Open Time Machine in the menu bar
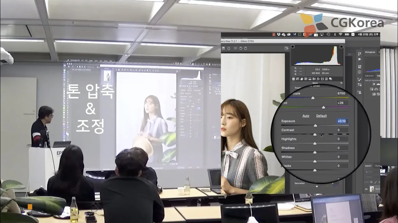This screenshot has width=398, height=223. pos(328,34)
